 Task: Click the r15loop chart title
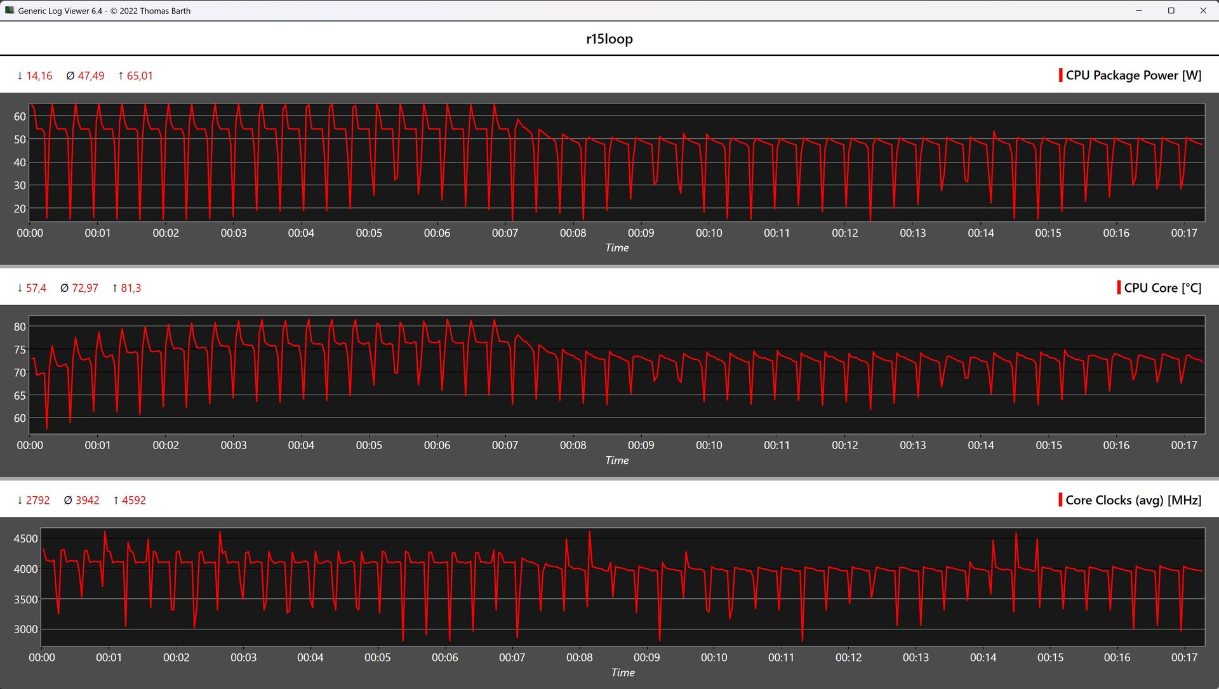pos(609,39)
